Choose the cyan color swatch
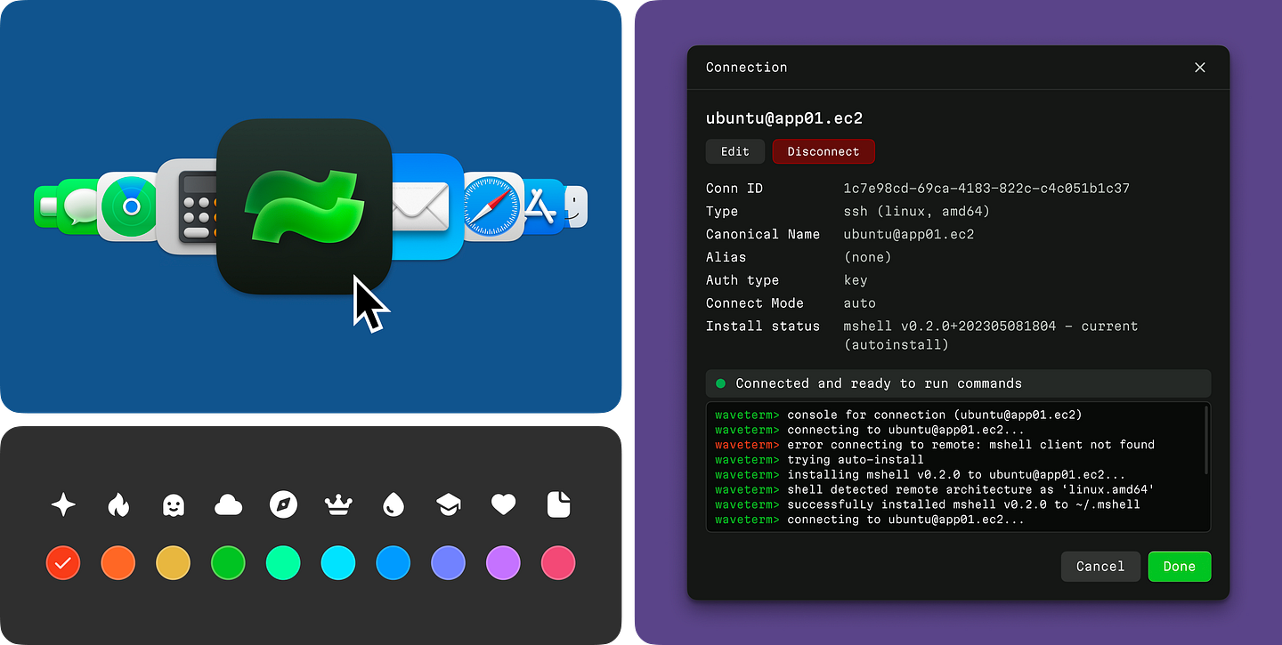The image size is (1282, 645). pos(338,563)
